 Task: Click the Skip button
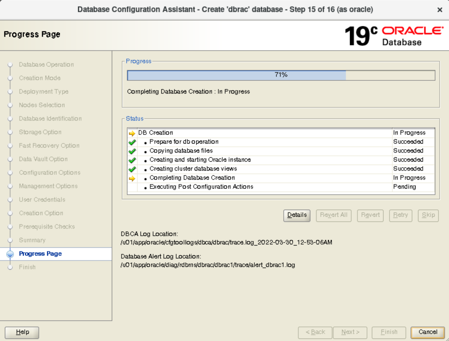pyautogui.click(x=428, y=215)
